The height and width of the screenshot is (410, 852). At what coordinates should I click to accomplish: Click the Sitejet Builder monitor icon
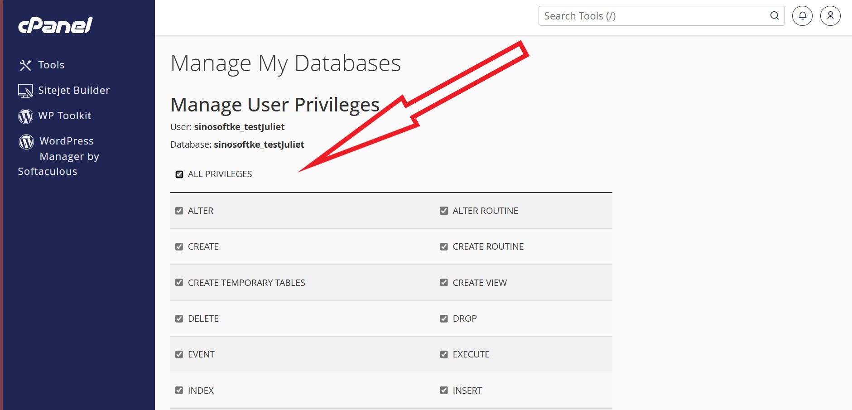[x=25, y=91]
